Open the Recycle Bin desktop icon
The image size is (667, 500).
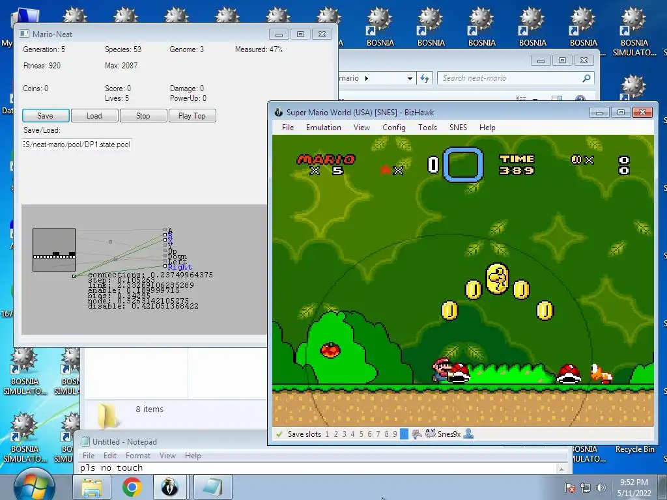coord(634,449)
